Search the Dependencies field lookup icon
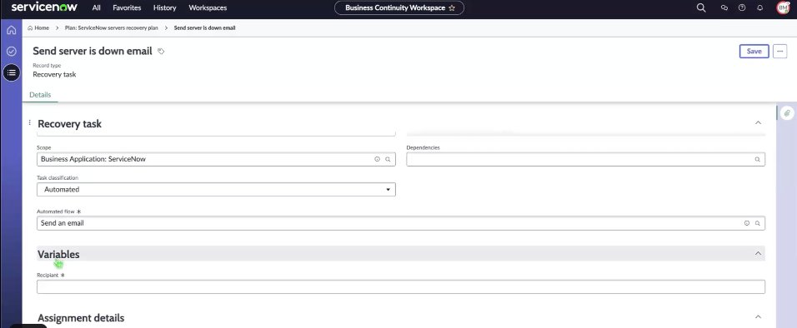797x328 pixels. tap(757, 160)
